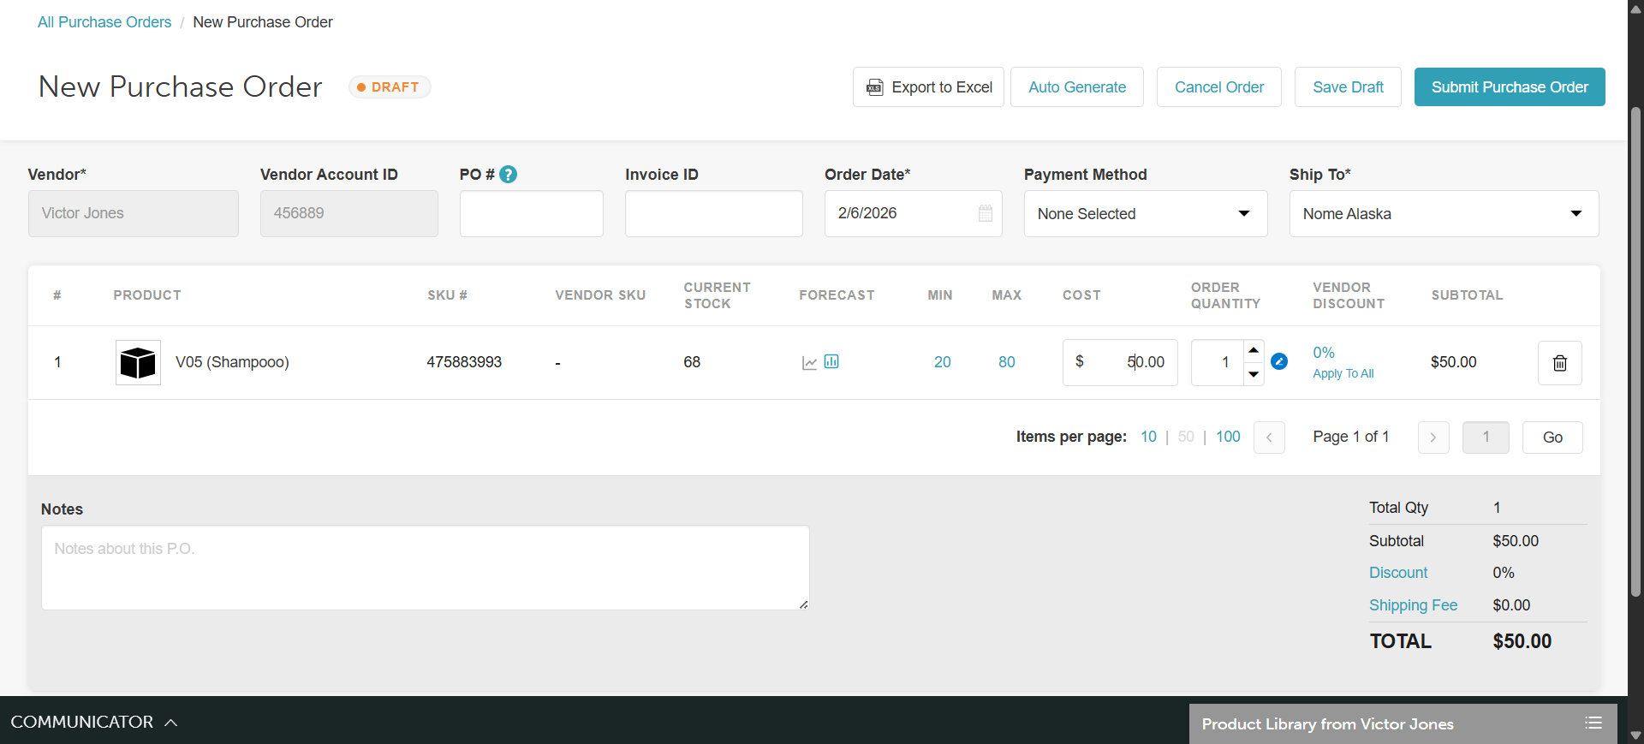
Task: Open the Payment Method dropdown
Action: (x=1146, y=214)
